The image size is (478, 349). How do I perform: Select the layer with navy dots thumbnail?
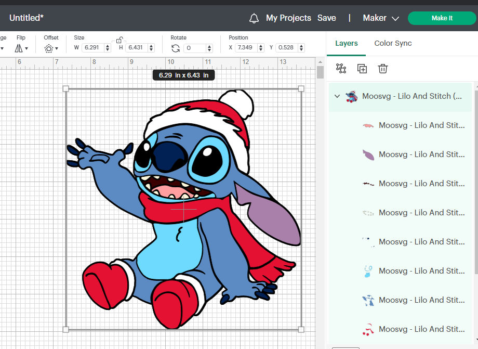[400, 242]
